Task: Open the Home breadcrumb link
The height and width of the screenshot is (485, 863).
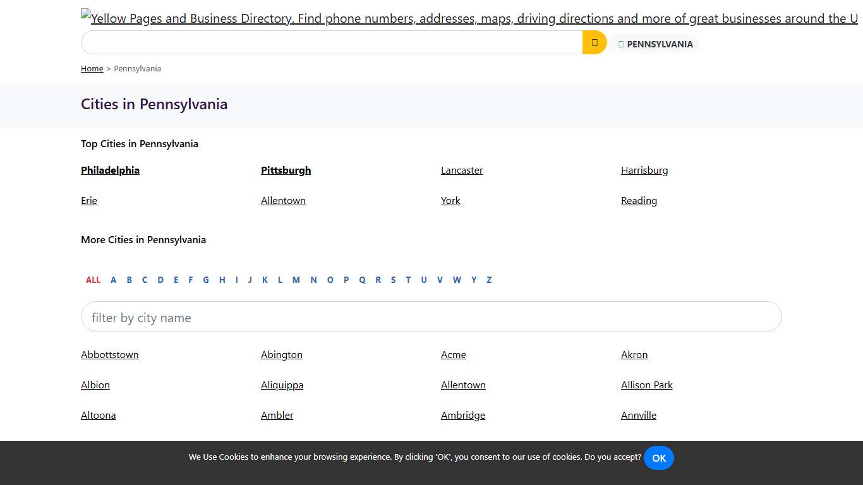Action: coord(92,68)
